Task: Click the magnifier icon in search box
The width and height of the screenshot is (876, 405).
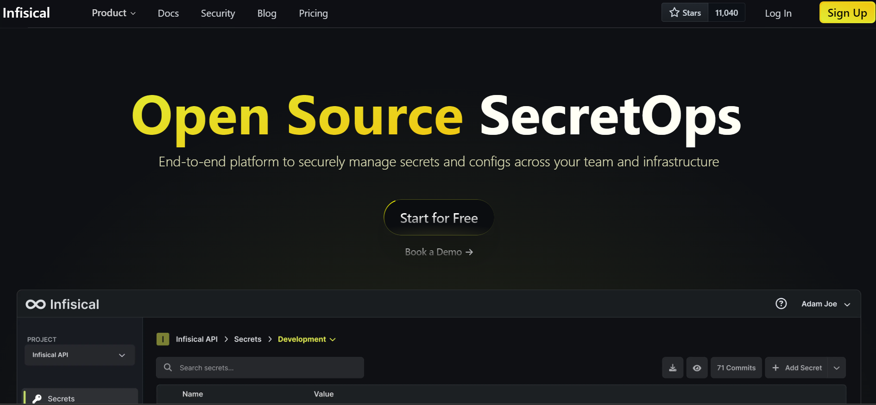Action: point(168,367)
